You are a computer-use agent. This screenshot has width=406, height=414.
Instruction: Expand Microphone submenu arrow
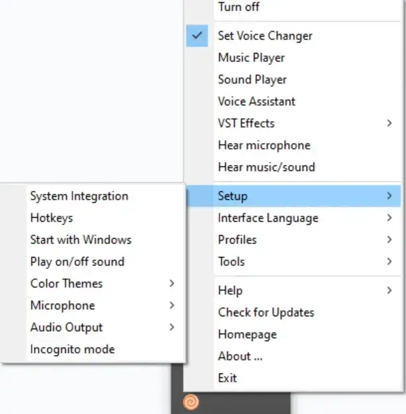172,305
